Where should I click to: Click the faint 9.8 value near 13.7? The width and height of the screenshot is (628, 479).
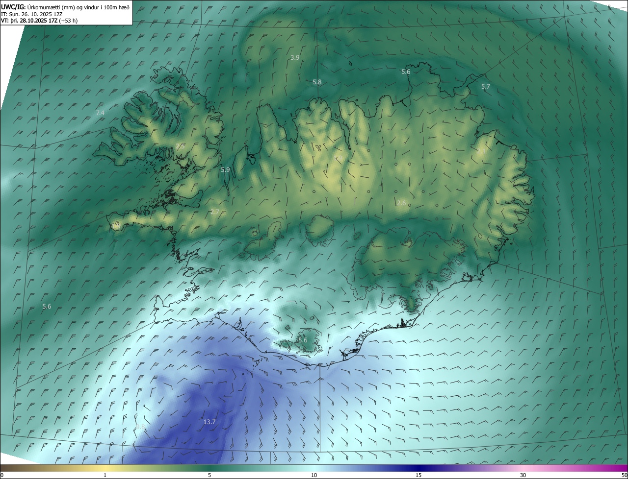coord(141,427)
